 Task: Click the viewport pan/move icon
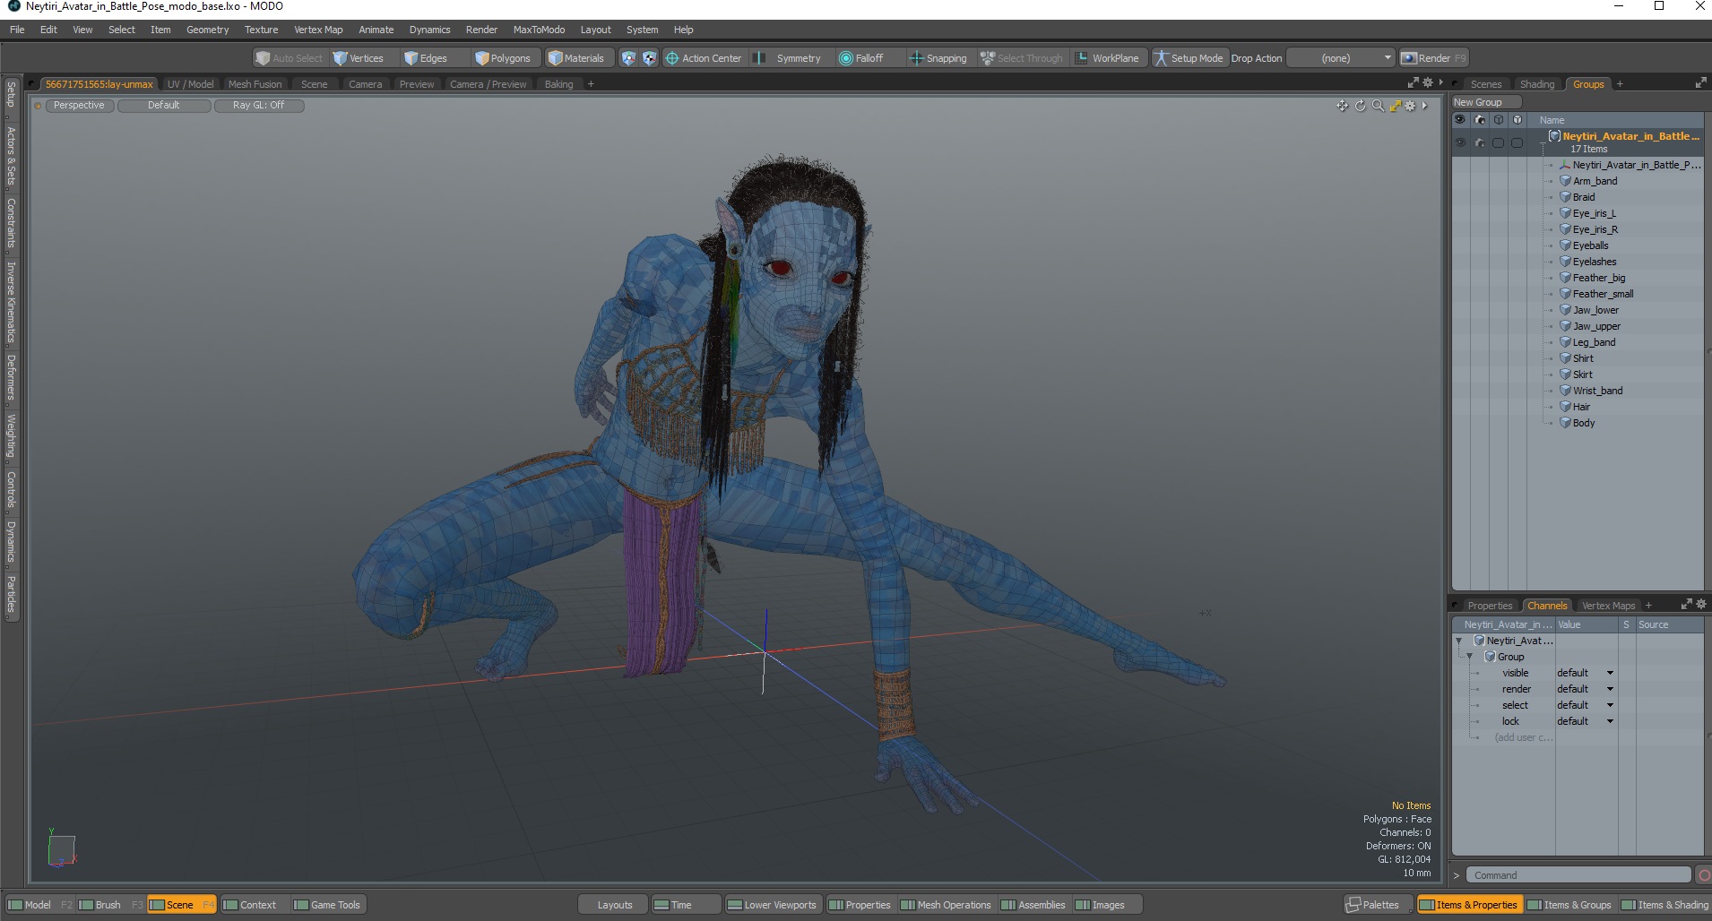(x=1342, y=106)
